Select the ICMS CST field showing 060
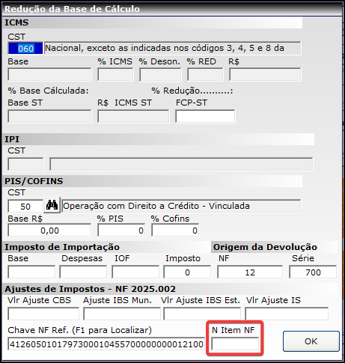This screenshot has width=345, height=363. (x=25, y=48)
